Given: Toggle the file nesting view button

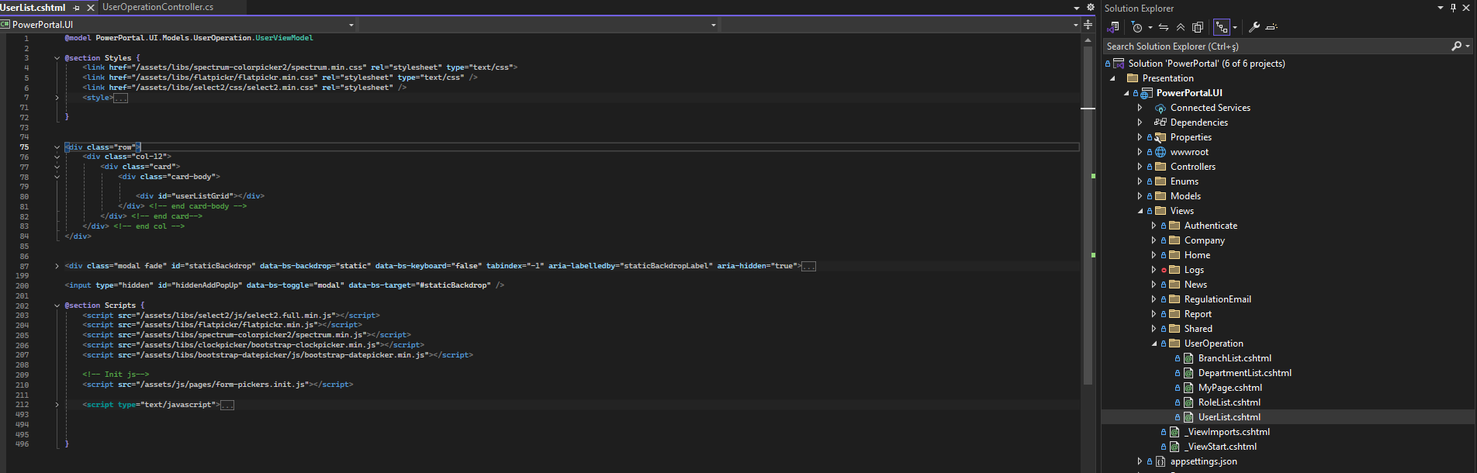Looking at the screenshot, I should tap(1221, 27).
